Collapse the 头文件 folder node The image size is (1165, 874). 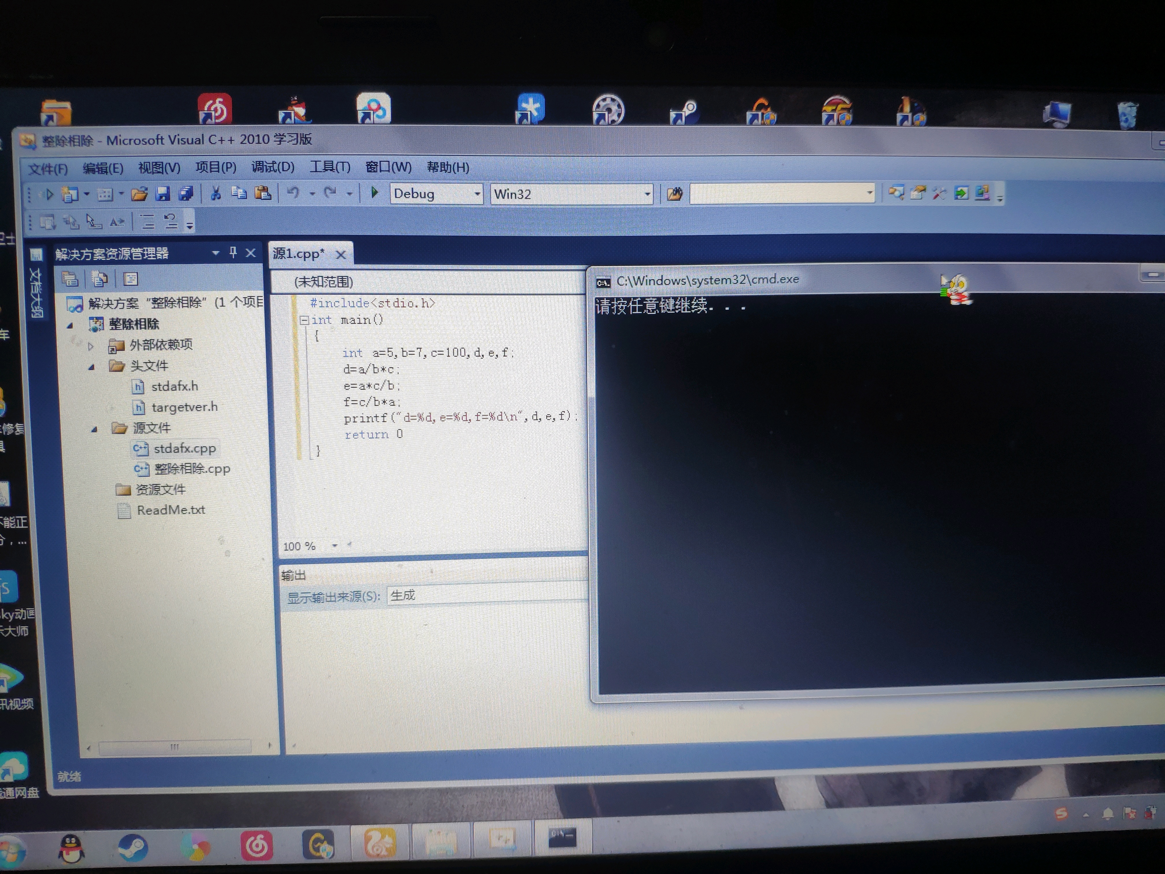click(x=92, y=367)
